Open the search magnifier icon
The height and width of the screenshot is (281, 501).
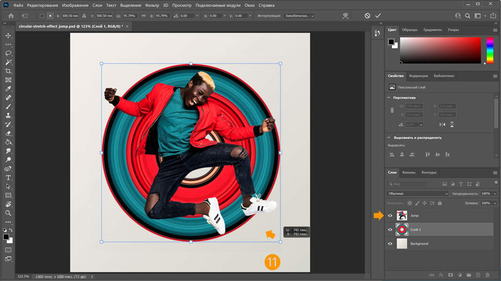(x=468, y=16)
